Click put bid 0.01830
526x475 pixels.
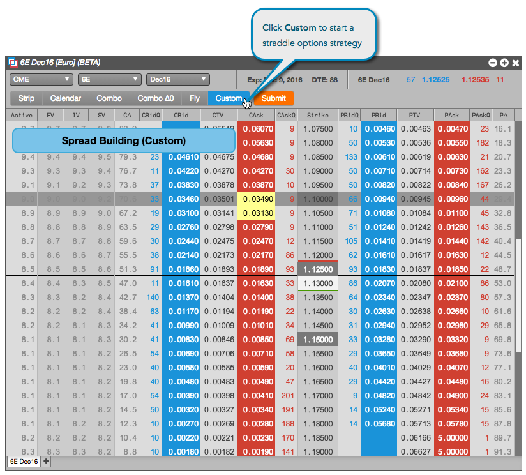(x=379, y=269)
